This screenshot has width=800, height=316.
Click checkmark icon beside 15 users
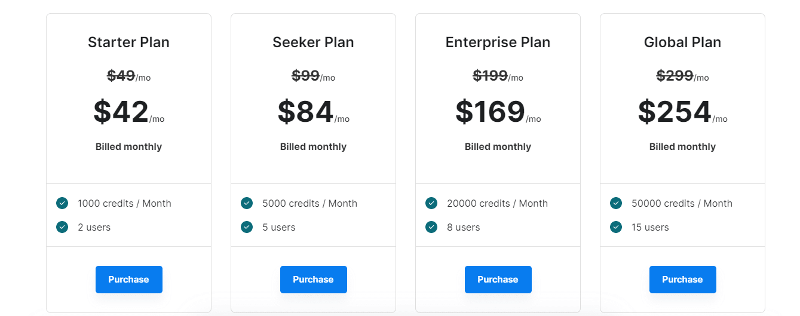tap(616, 227)
